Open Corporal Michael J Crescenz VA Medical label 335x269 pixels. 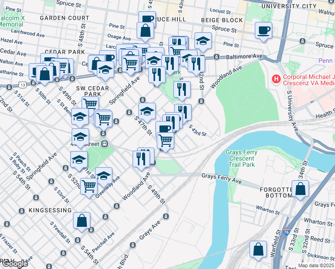(309, 79)
